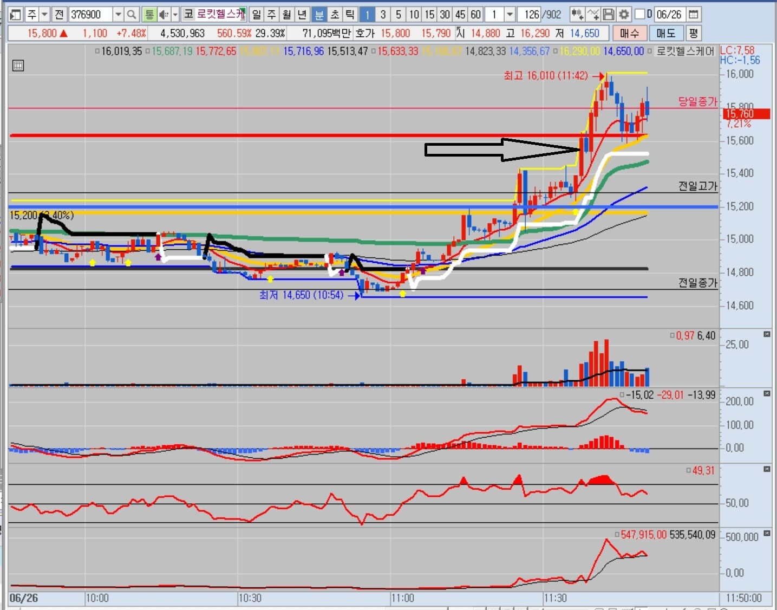The height and width of the screenshot is (610, 777).
Task: Click the save chart floppy disk icon
Action: 609,15
